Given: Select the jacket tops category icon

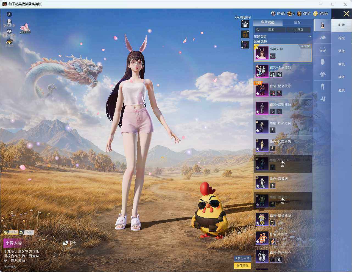Looking at the screenshot, I should pos(323,74).
